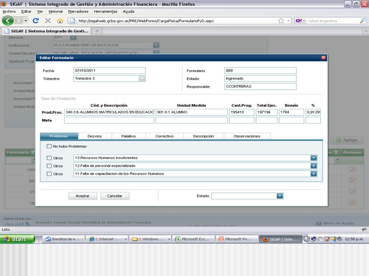Check Otros box beside Recursos Humanos insuficientes
This screenshot has width=369, height=276.
49,158
